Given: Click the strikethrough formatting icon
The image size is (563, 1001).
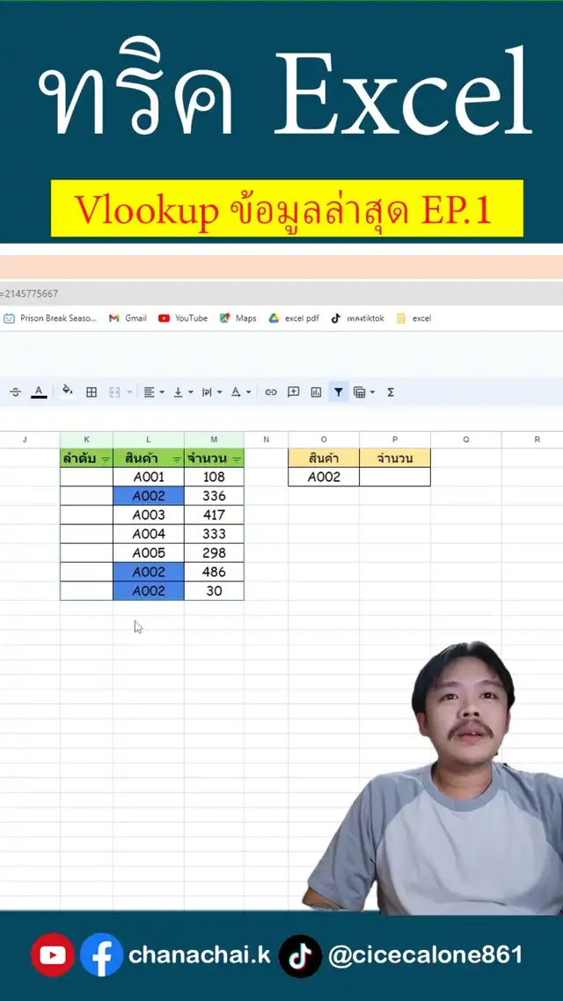Looking at the screenshot, I should tap(15, 392).
